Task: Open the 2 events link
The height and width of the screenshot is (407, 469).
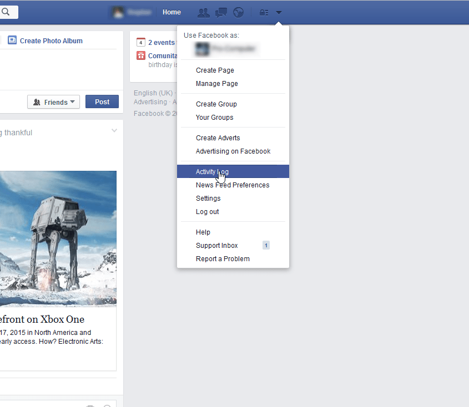Action: 162,43
